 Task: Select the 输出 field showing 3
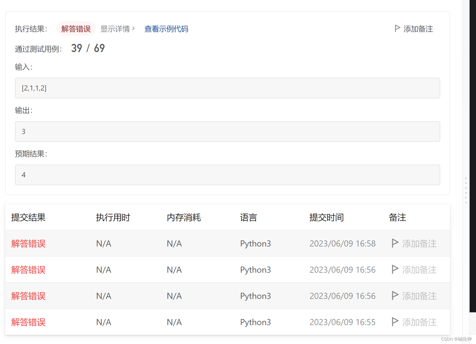[x=227, y=132]
